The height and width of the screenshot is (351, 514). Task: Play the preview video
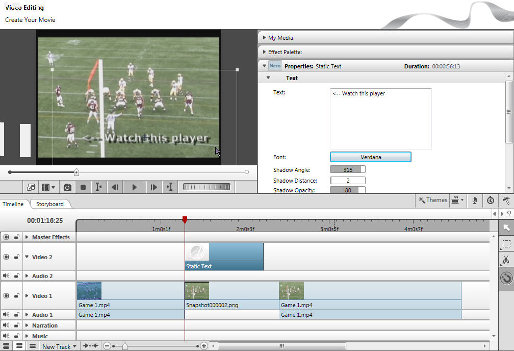click(x=135, y=187)
